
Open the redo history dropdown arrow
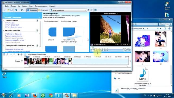(x=24, y=10)
